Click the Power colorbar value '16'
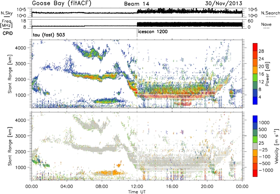This screenshot has height=194, width=280. [x=261, y=74]
